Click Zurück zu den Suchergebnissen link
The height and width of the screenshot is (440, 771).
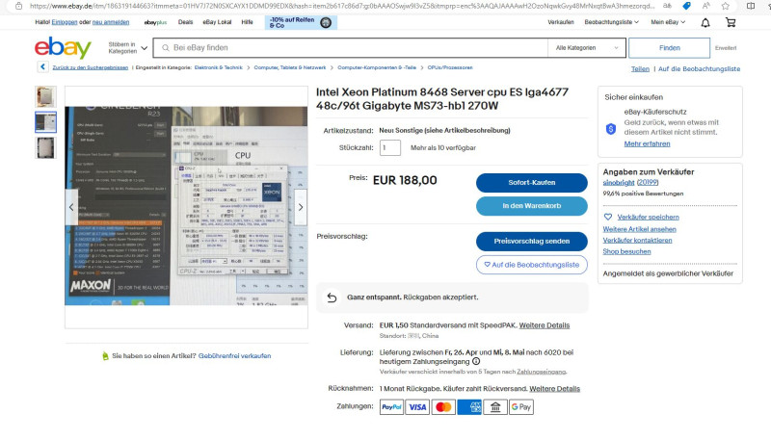pyautogui.click(x=91, y=67)
